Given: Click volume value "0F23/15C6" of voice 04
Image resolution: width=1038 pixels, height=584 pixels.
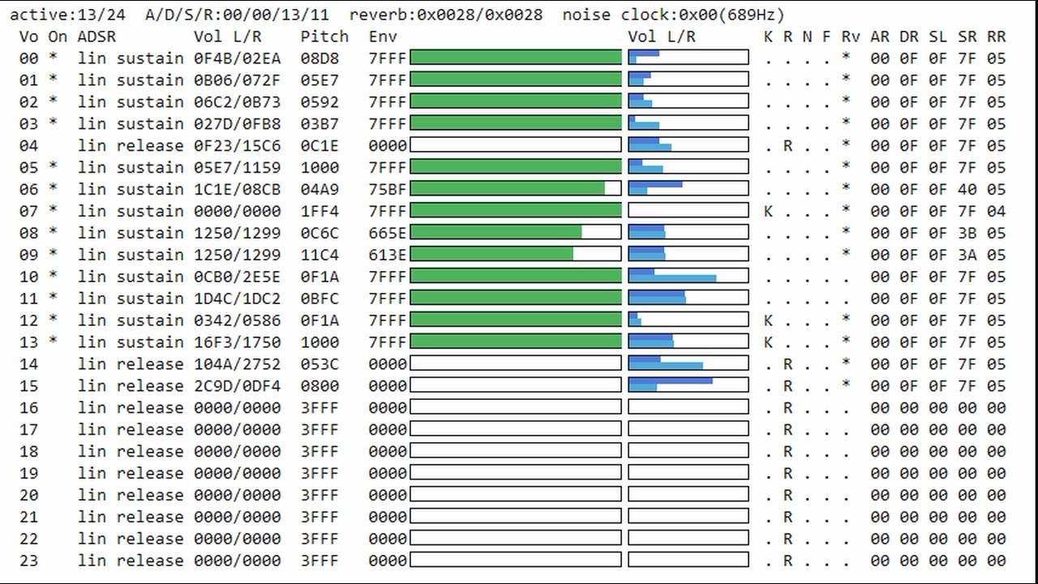Looking at the screenshot, I should click(238, 146).
